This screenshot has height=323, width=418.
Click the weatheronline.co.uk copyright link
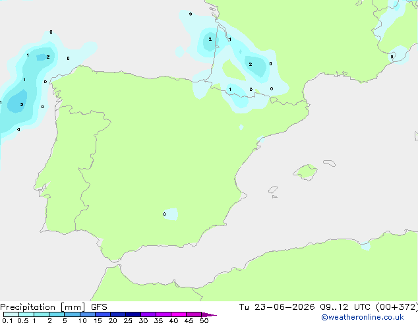point(363,317)
